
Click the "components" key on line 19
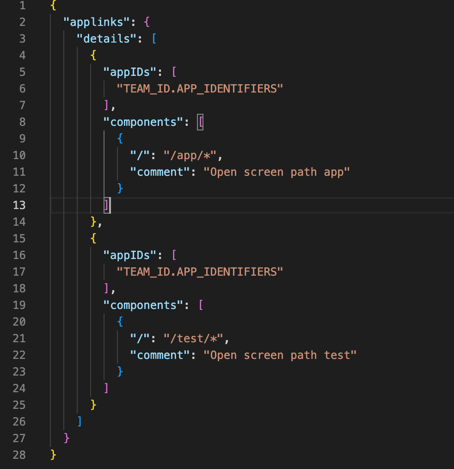[143, 305]
